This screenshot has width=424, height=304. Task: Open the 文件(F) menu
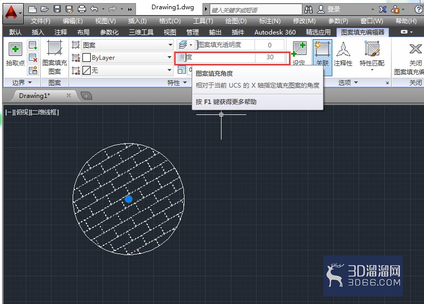(x=40, y=21)
